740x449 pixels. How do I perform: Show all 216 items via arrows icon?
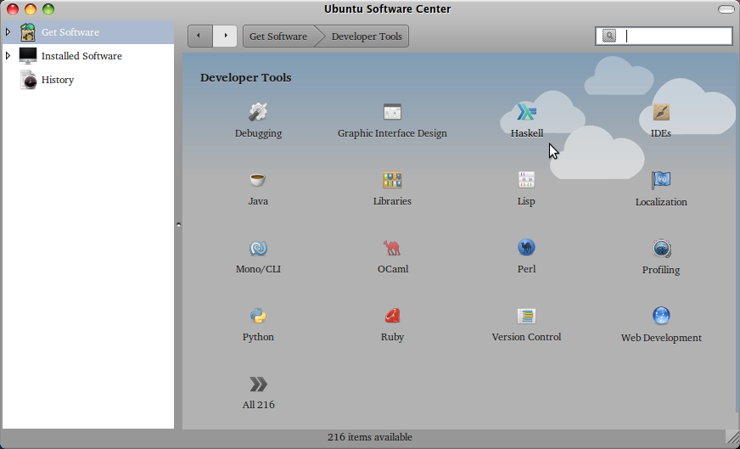click(258, 384)
